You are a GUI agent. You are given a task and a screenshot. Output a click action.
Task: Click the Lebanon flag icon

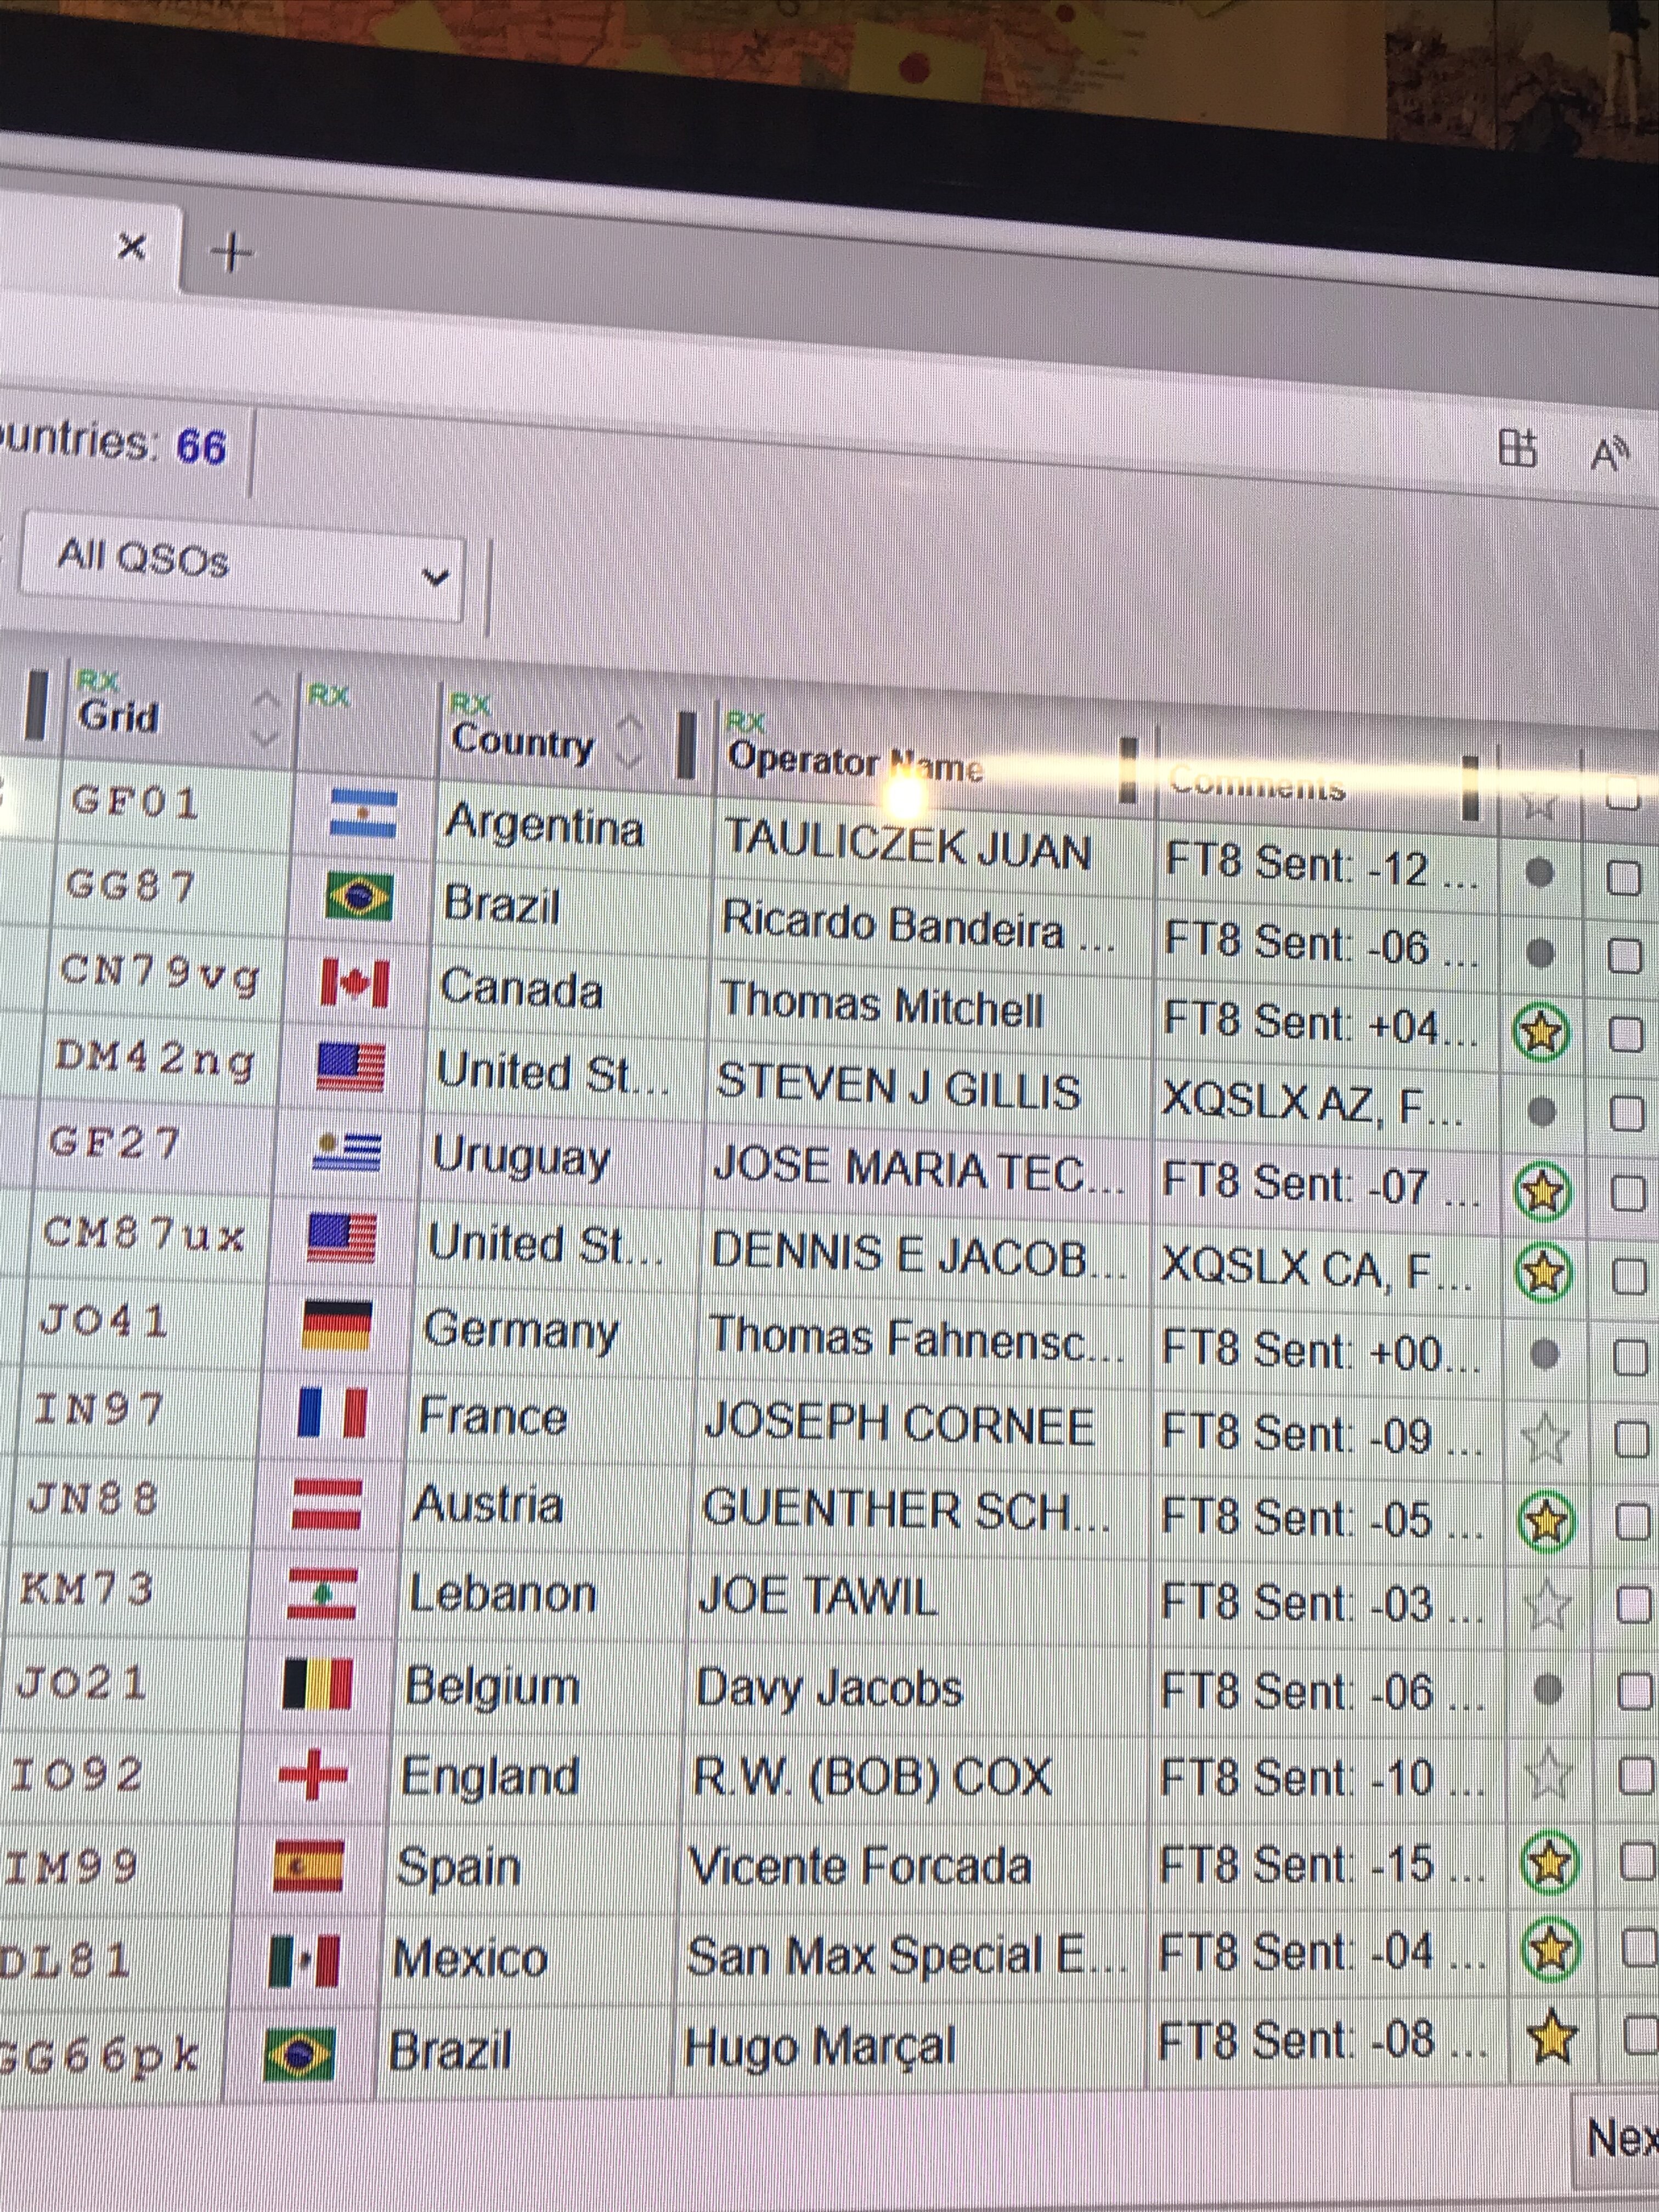(x=322, y=1594)
